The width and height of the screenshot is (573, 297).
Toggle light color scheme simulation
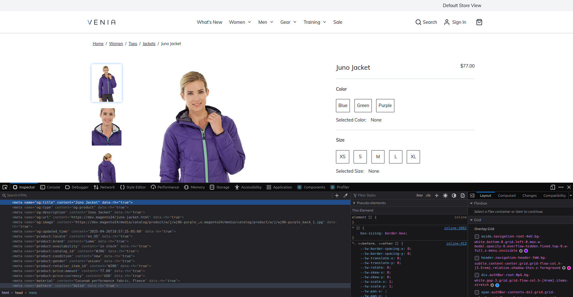(445, 196)
